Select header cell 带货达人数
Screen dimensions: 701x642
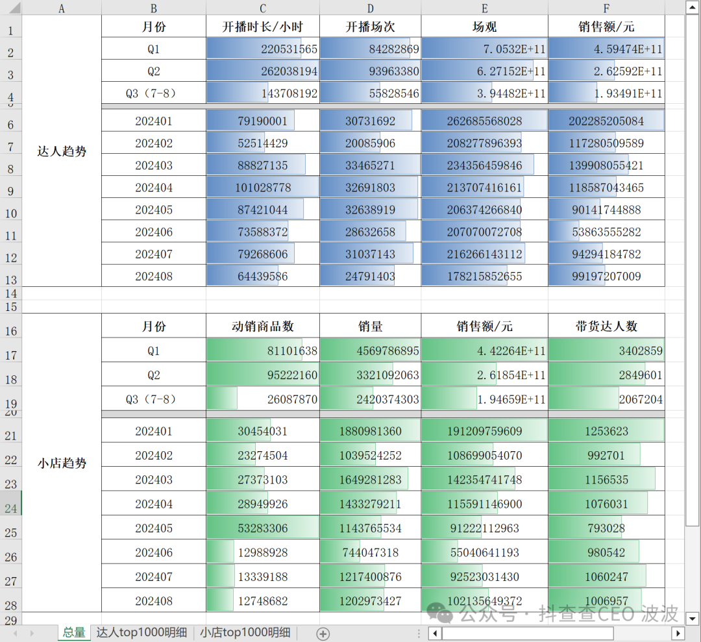(606, 326)
